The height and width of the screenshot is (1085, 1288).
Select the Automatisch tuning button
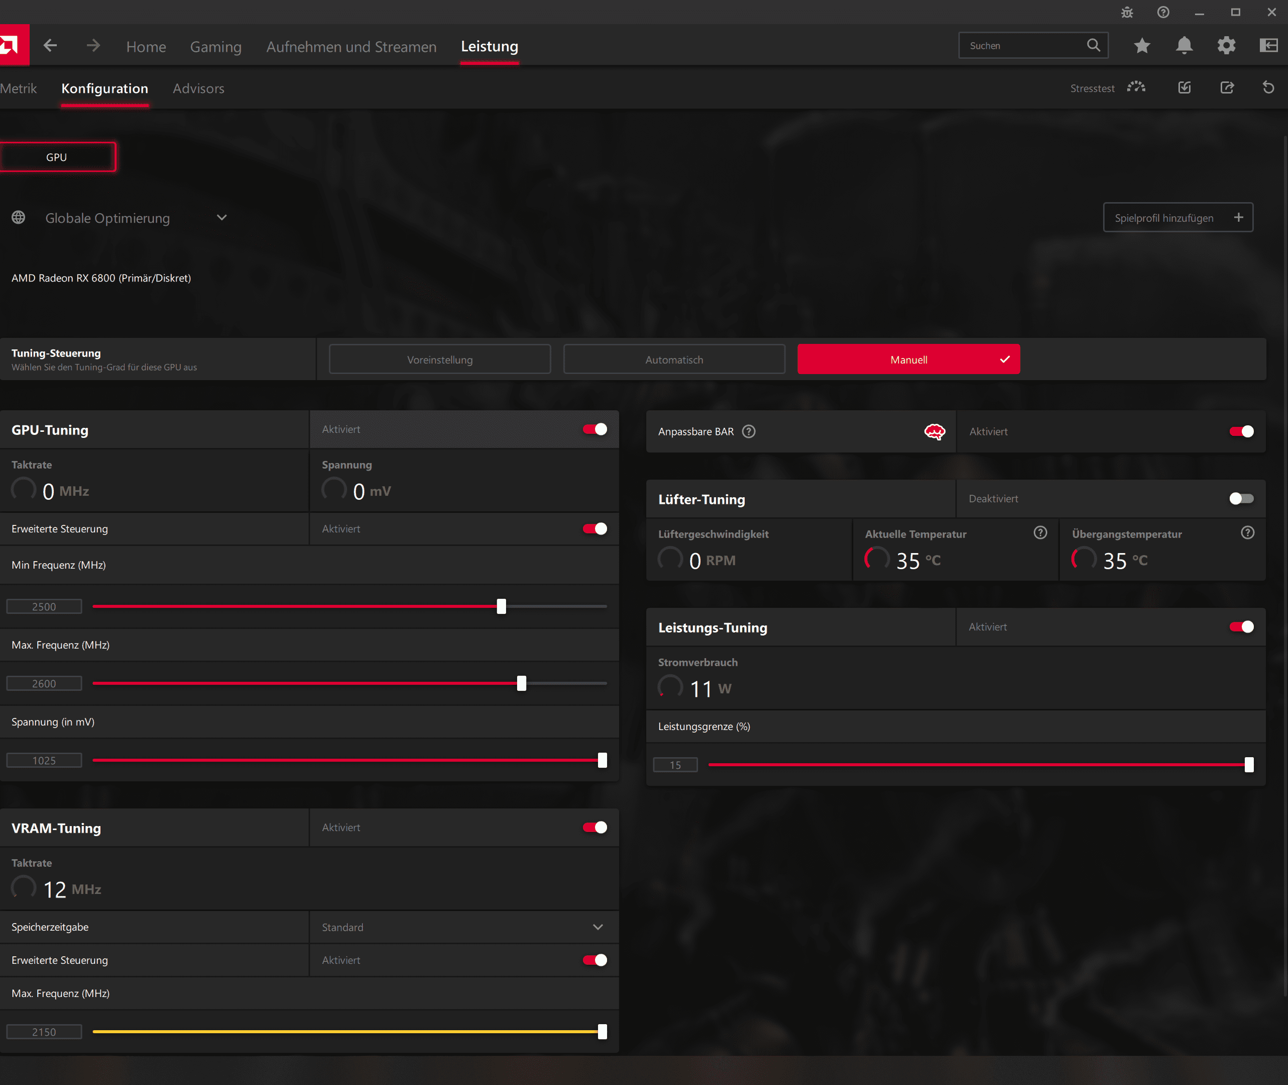[x=674, y=360]
